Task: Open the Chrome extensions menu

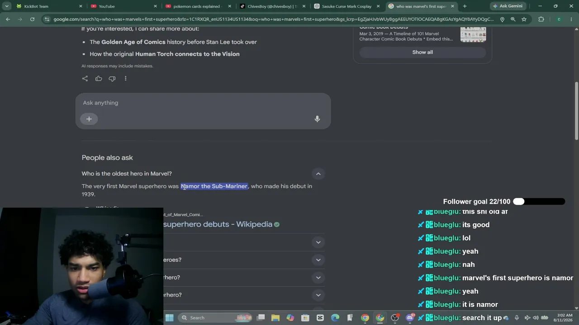Action: point(541,19)
